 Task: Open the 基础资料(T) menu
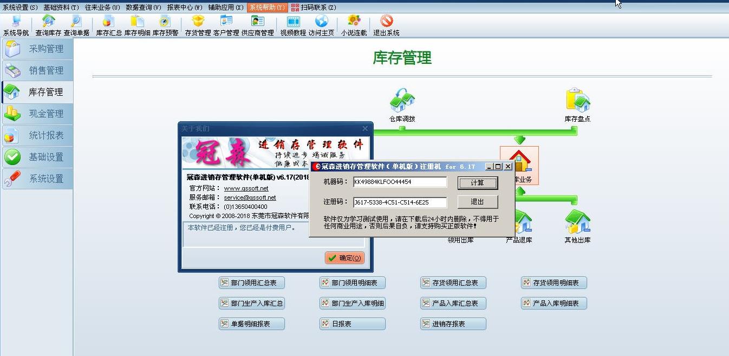61,8
